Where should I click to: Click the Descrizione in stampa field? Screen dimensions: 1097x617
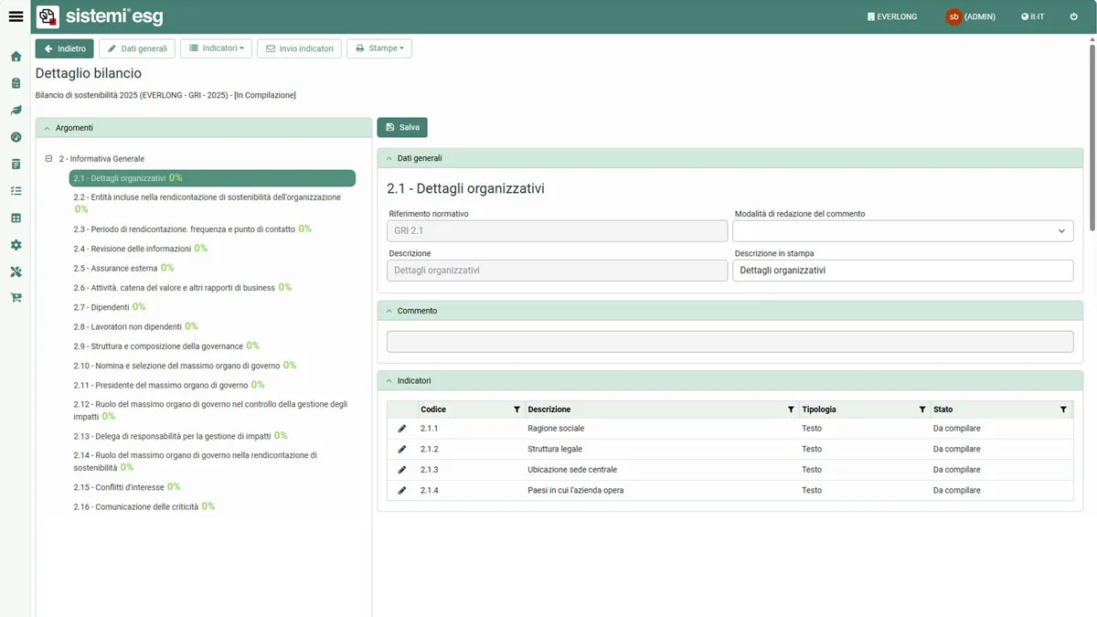902,271
